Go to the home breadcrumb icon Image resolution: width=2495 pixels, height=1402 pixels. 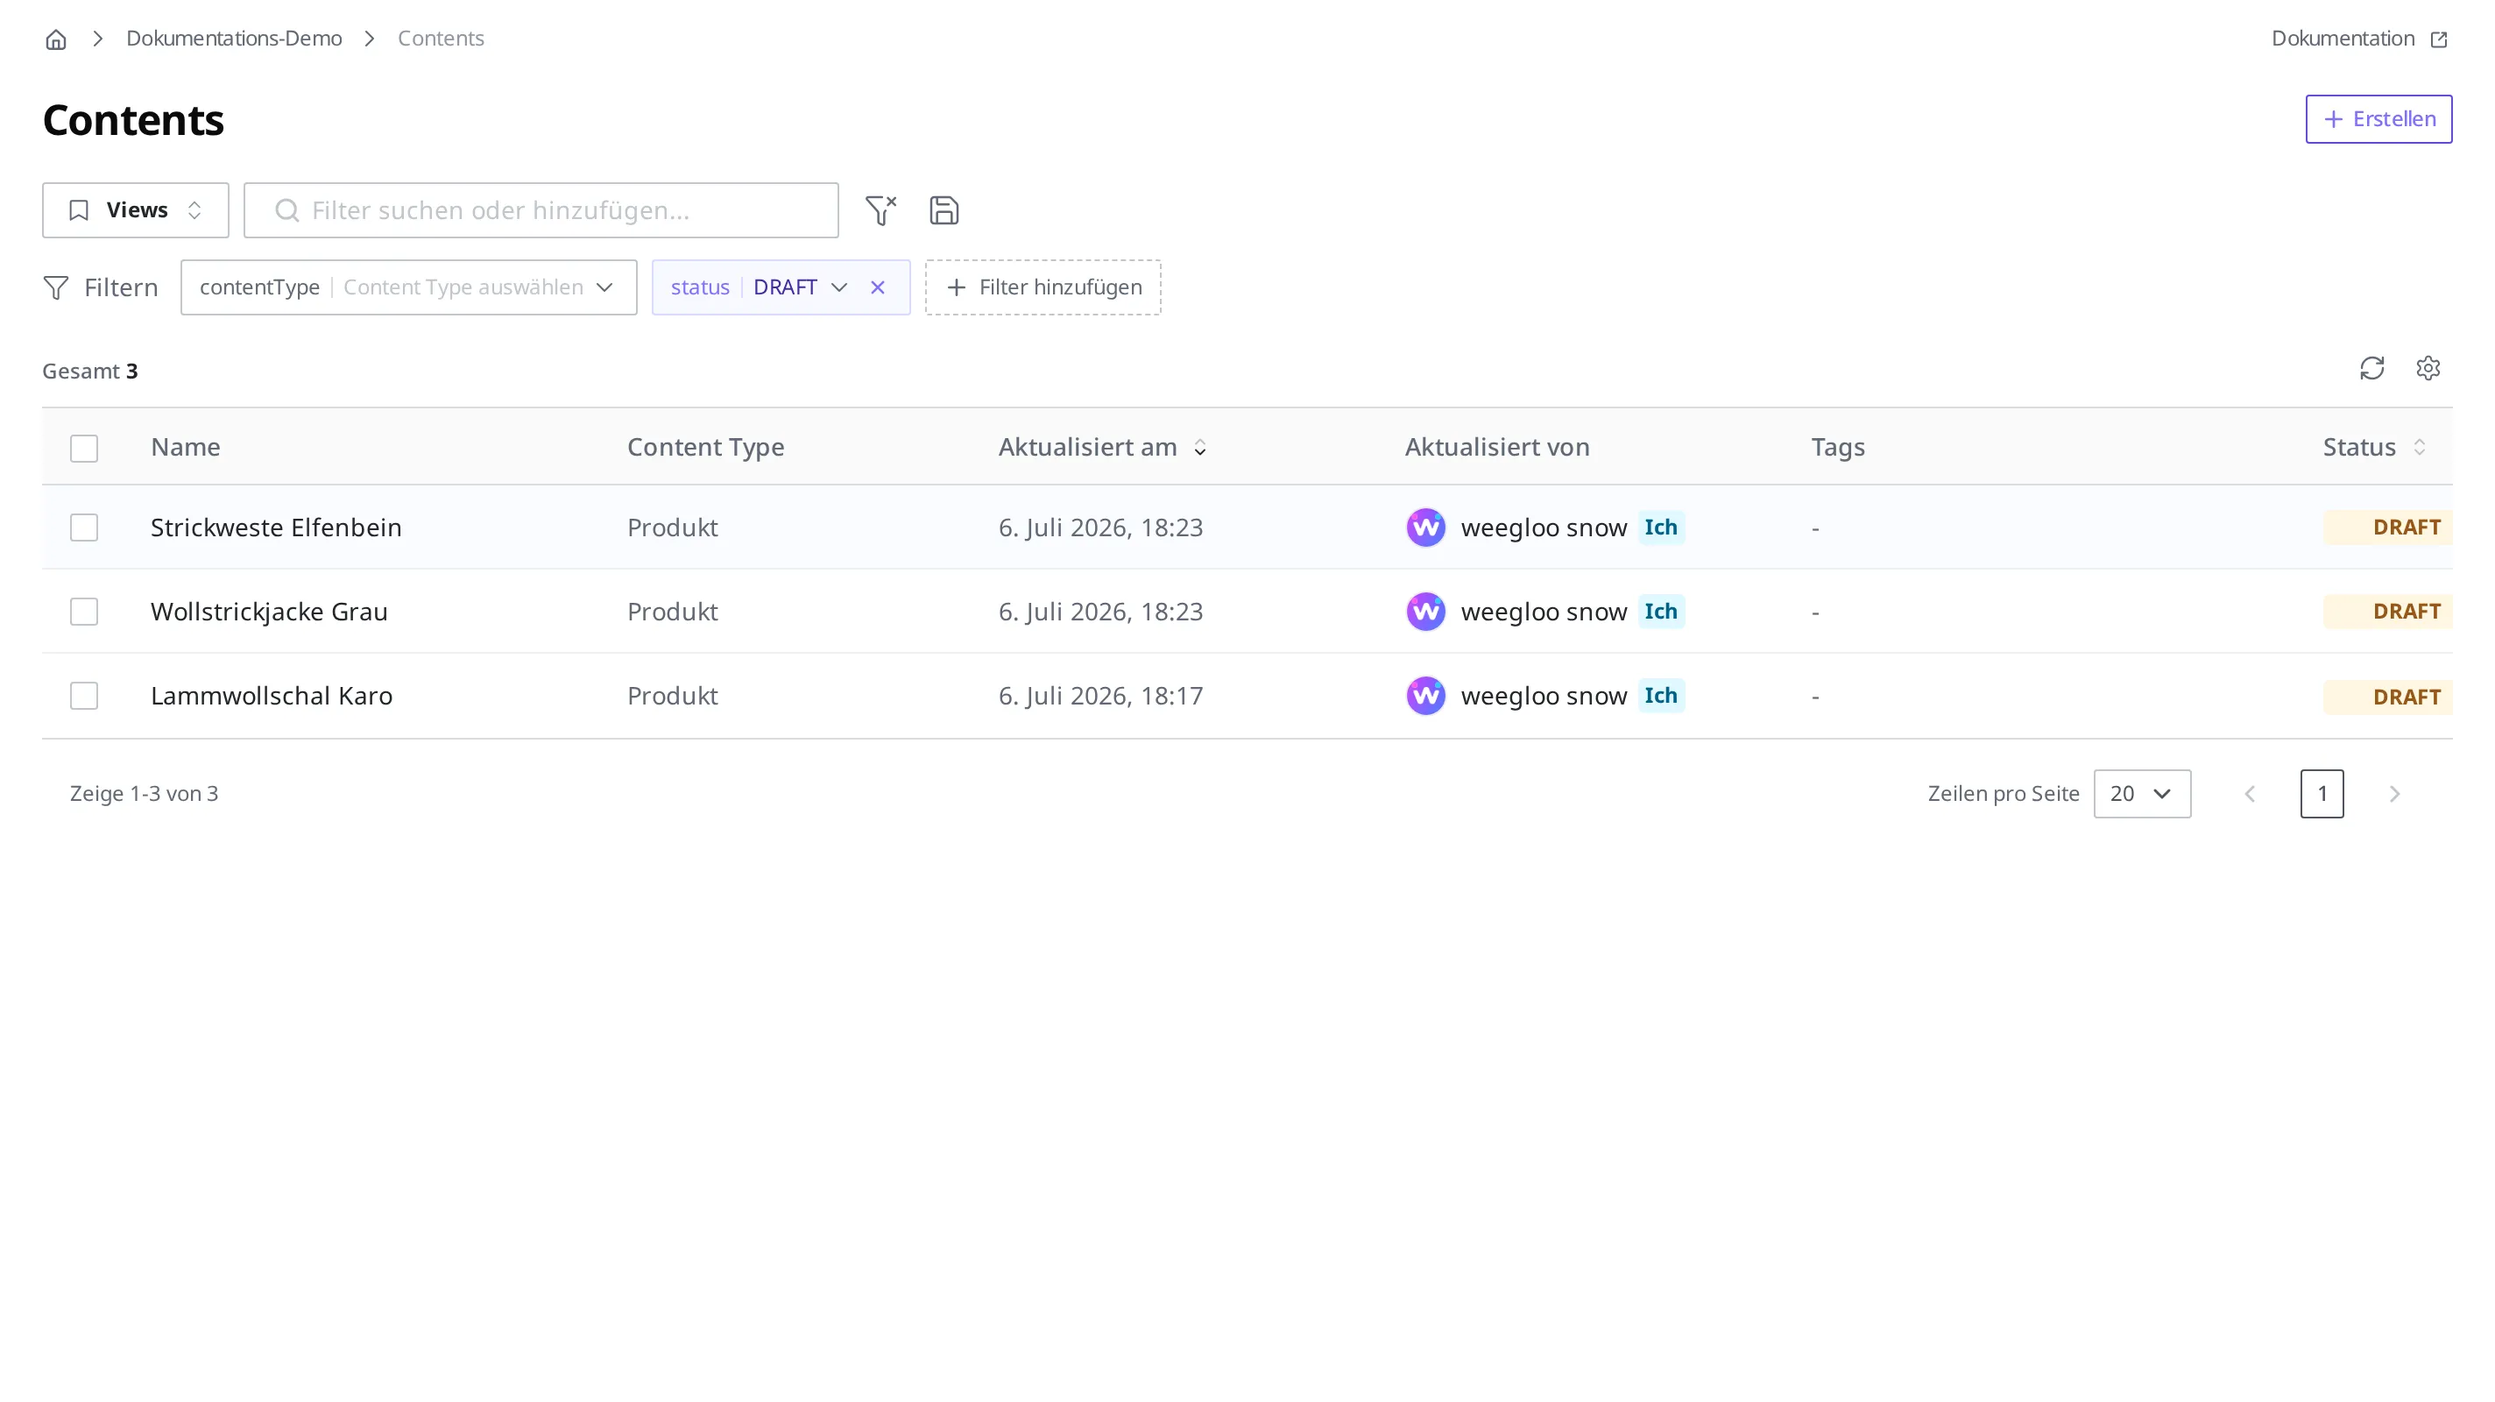coord(56,39)
